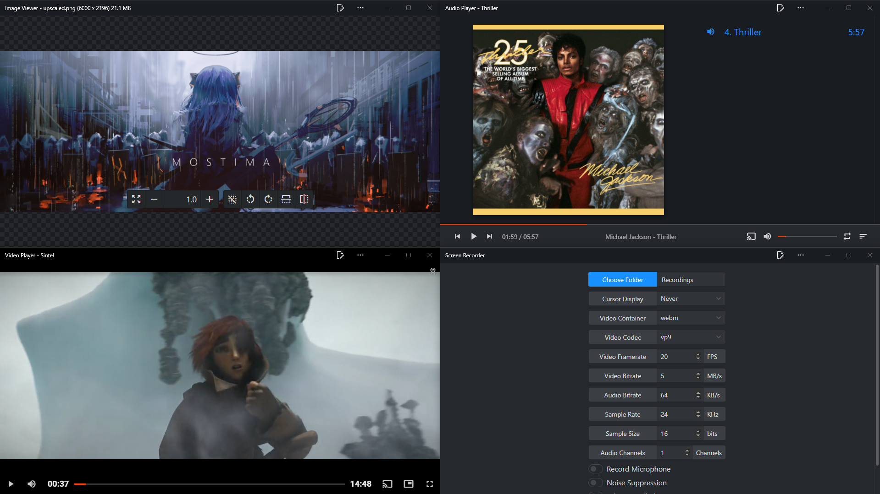Screen dimensions: 880x494
Task: Skip to next track in Audio Player
Action: (489, 236)
